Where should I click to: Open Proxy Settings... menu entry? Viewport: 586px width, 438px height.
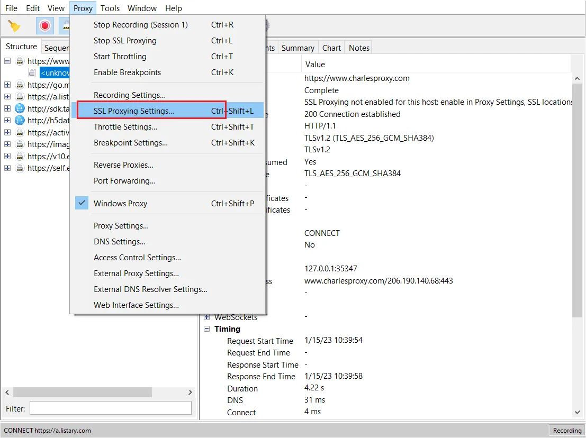point(167,225)
